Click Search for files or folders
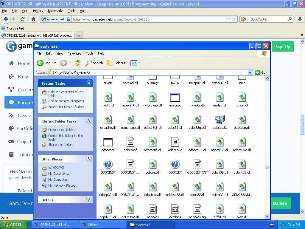The height and width of the screenshot is (229, 305). (66, 107)
